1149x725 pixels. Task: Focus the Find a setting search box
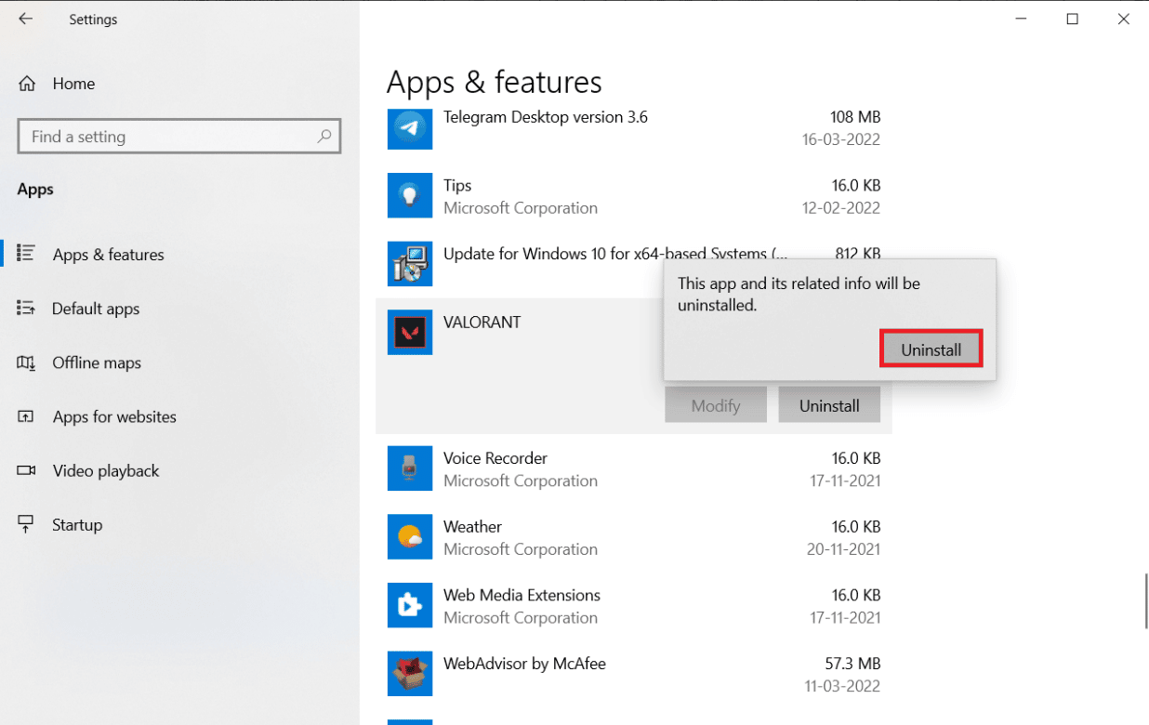tap(167, 137)
